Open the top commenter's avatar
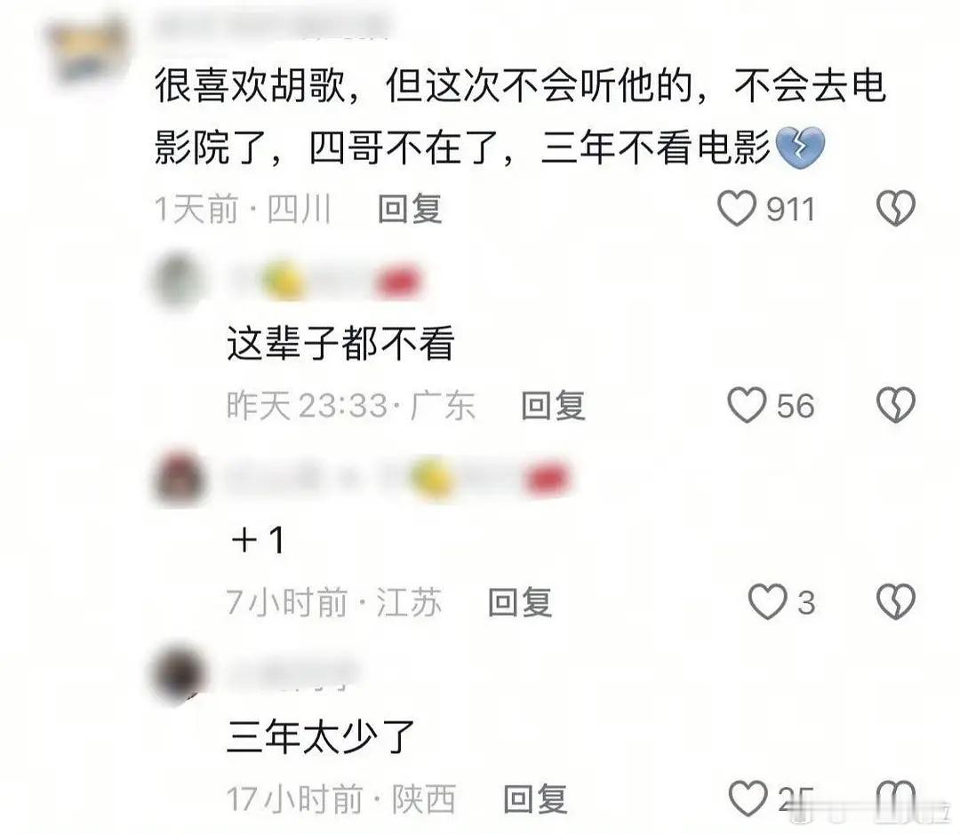The width and height of the screenshot is (960, 834). [87, 49]
